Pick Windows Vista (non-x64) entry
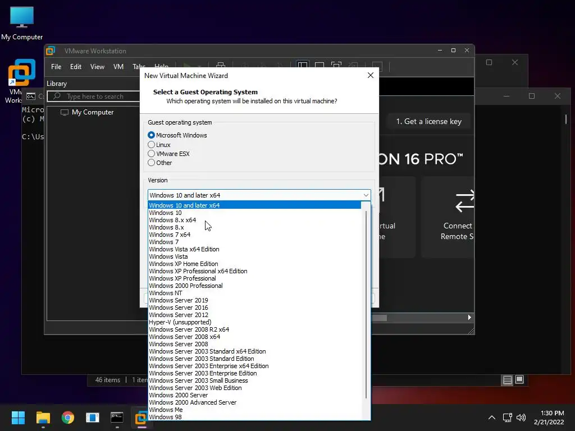 coord(254,256)
